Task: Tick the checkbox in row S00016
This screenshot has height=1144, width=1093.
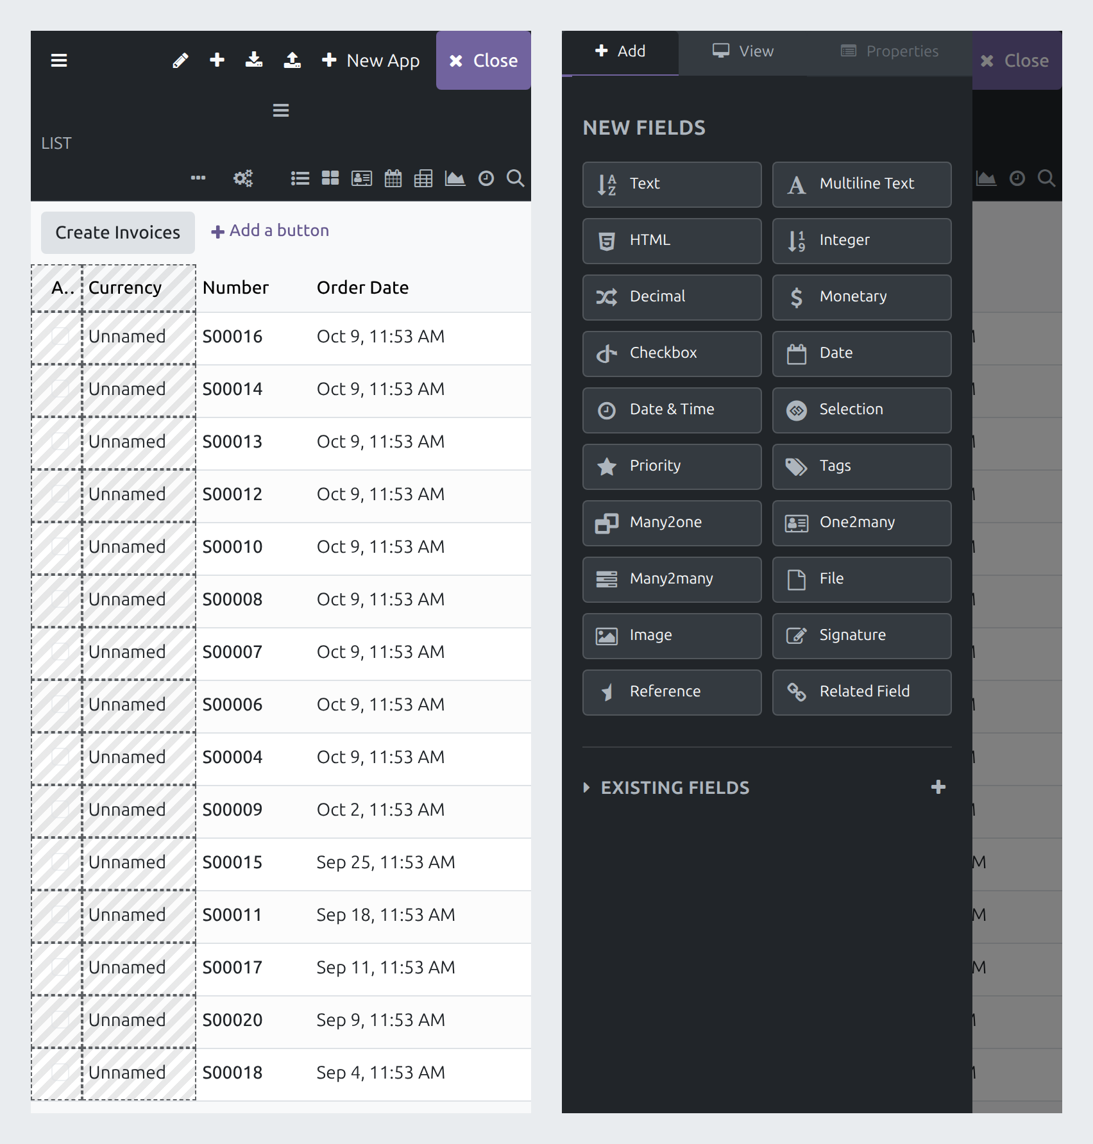Action: pyautogui.click(x=60, y=336)
